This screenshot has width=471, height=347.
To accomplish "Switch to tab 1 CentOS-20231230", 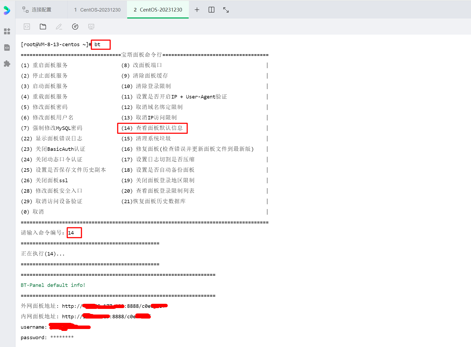I will 97,10.
